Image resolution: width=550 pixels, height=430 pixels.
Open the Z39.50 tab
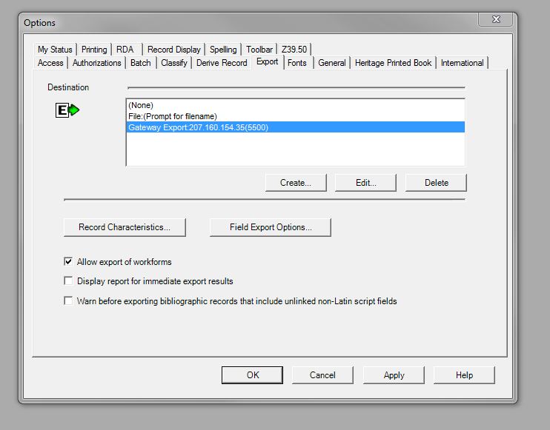click(x=294, y=50)
